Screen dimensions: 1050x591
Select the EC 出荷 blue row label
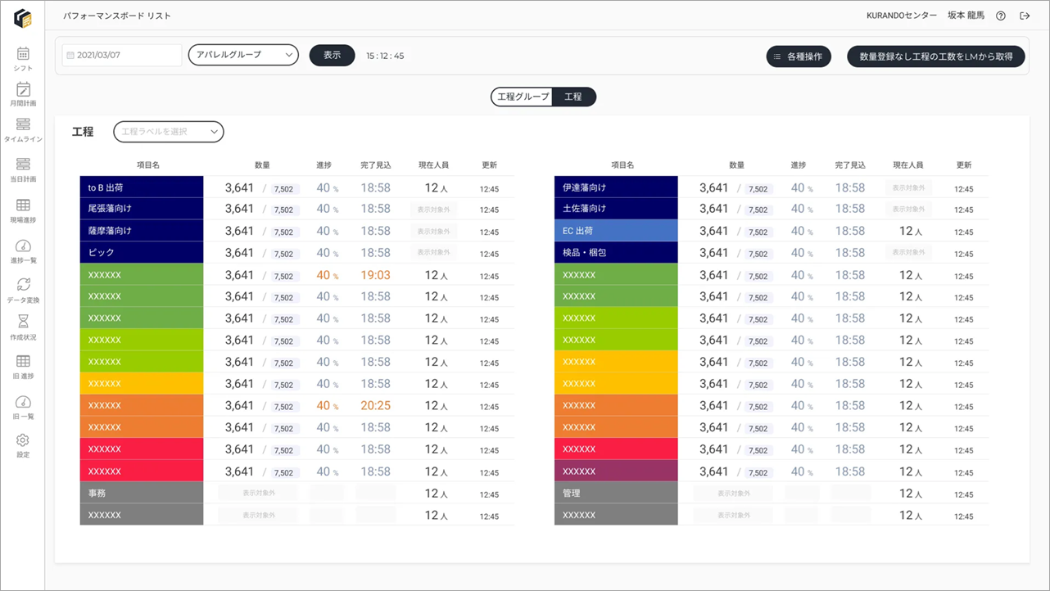coord(616,231)
